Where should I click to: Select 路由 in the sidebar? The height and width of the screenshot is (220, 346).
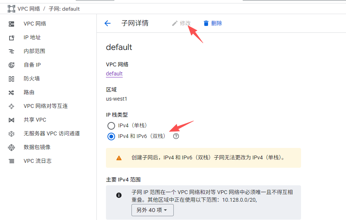click(x=29, y=92)
